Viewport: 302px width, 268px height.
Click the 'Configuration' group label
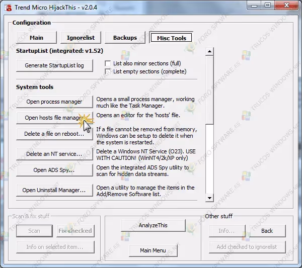coord(32,23)
